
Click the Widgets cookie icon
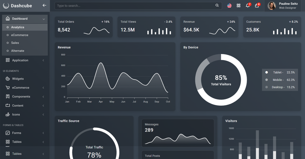(8, 79)
